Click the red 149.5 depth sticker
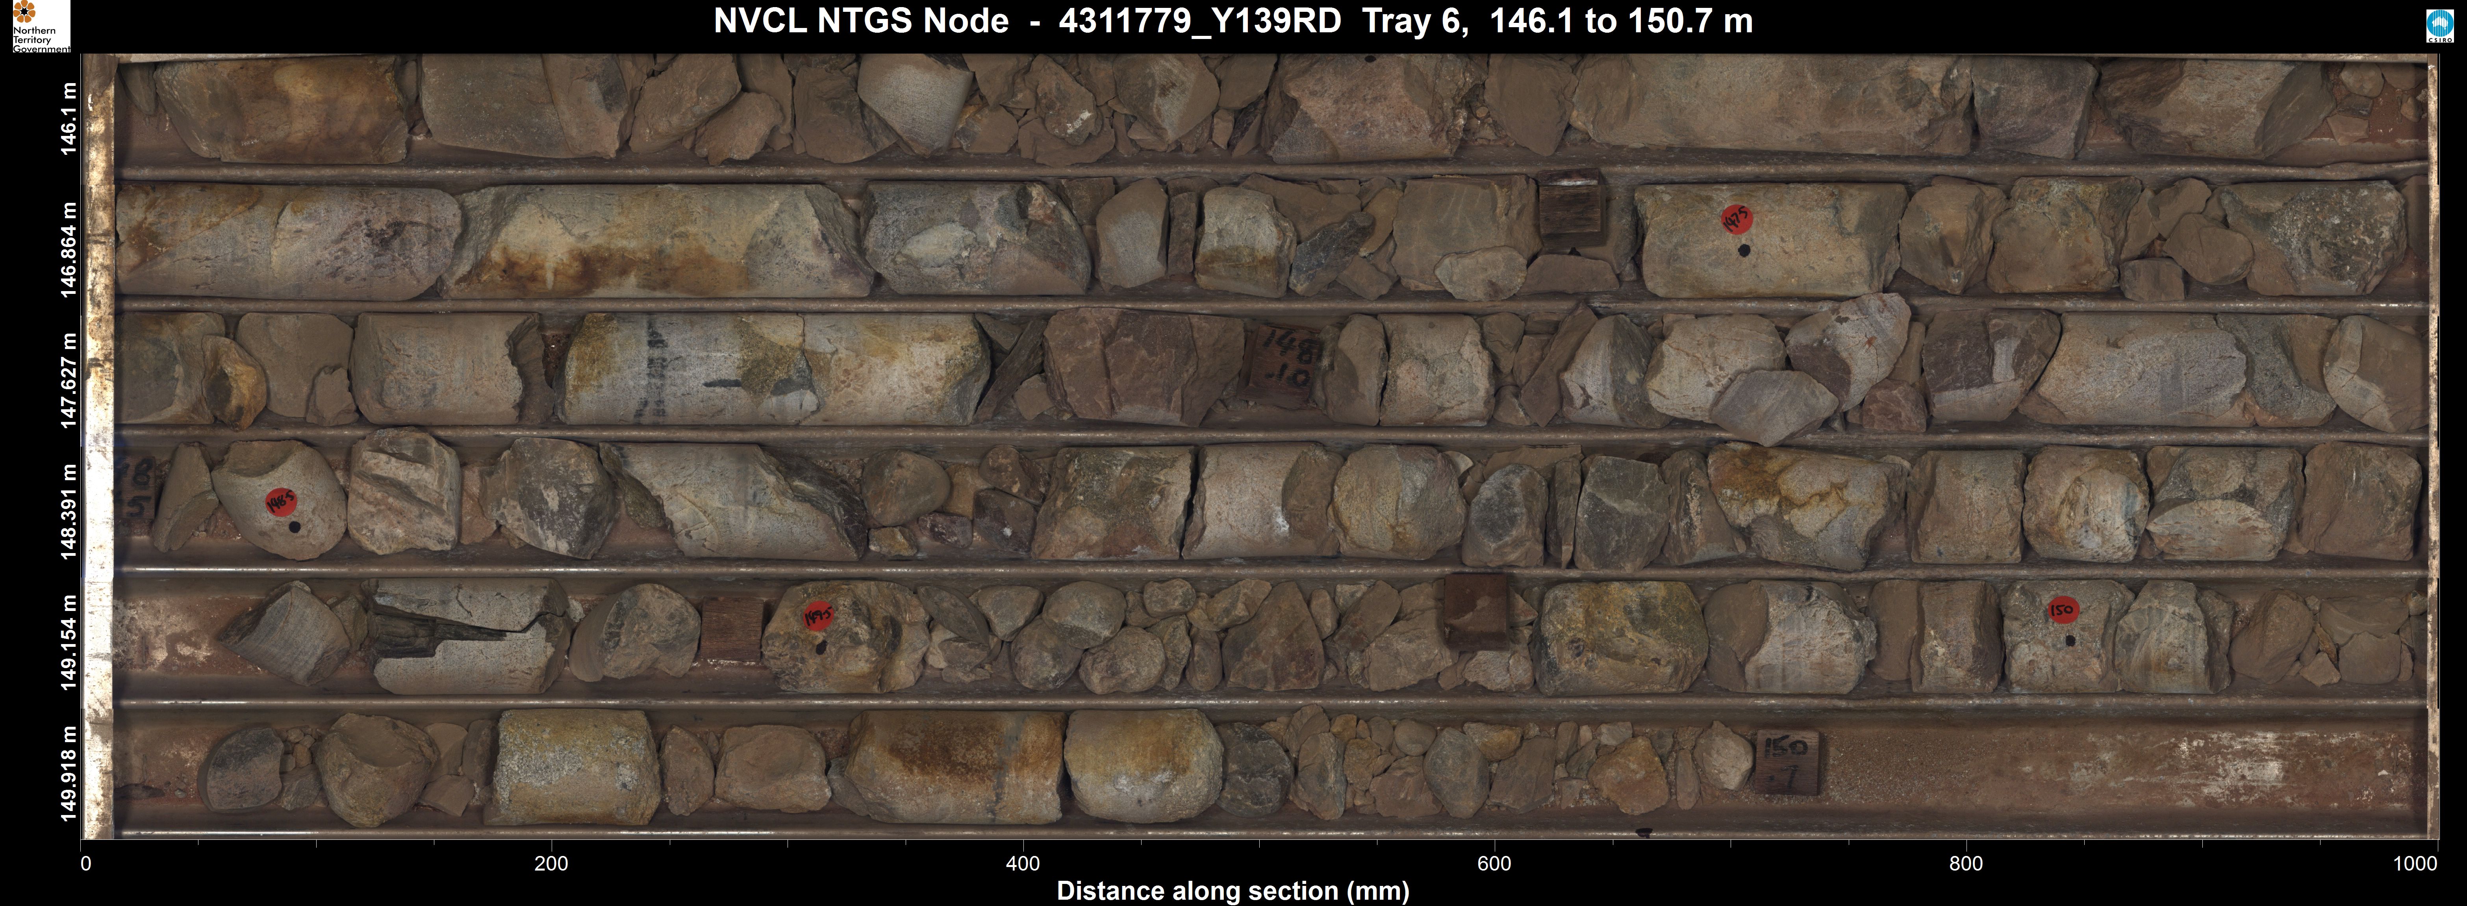Screen dimensions: 2467x906 tap(818, 616)
